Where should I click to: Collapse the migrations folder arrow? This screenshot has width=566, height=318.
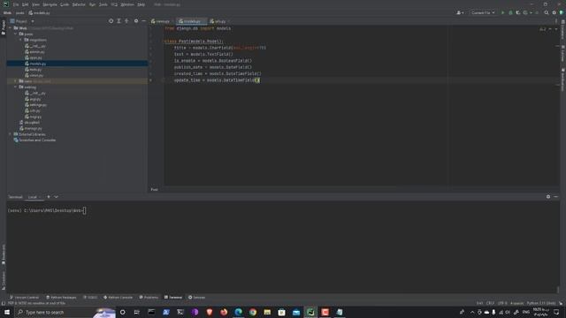tap(20, 40)
